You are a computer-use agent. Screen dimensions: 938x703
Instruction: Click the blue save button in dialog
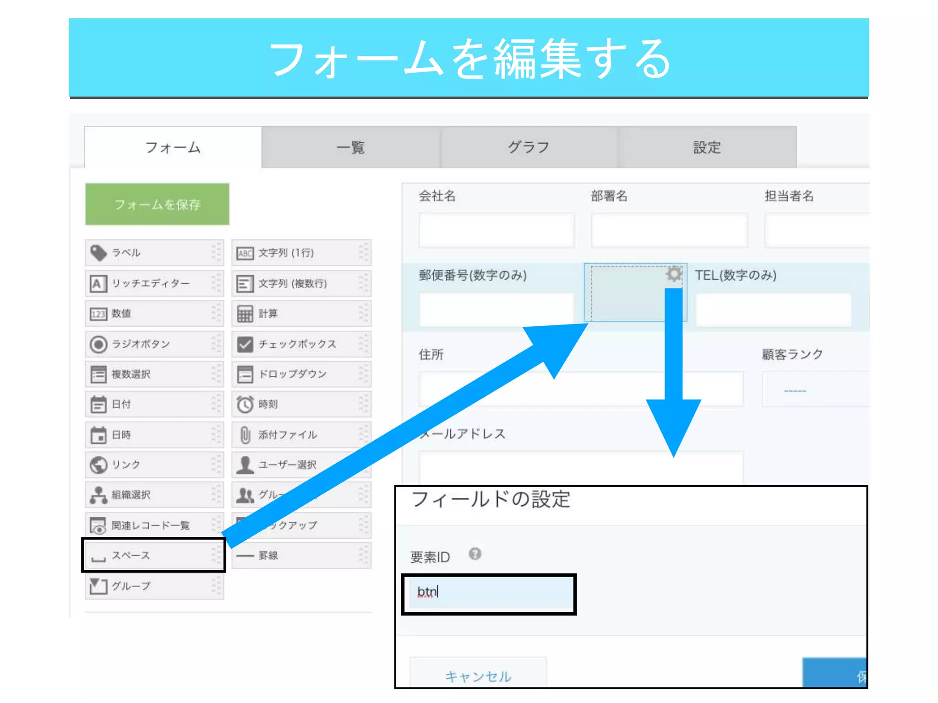(x=835, y=673)
